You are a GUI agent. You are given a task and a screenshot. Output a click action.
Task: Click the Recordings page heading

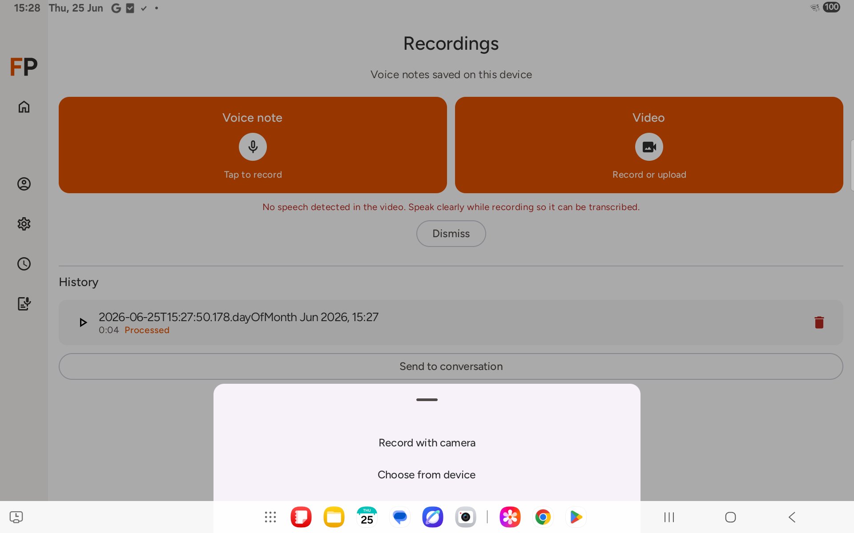coord(451,44)
